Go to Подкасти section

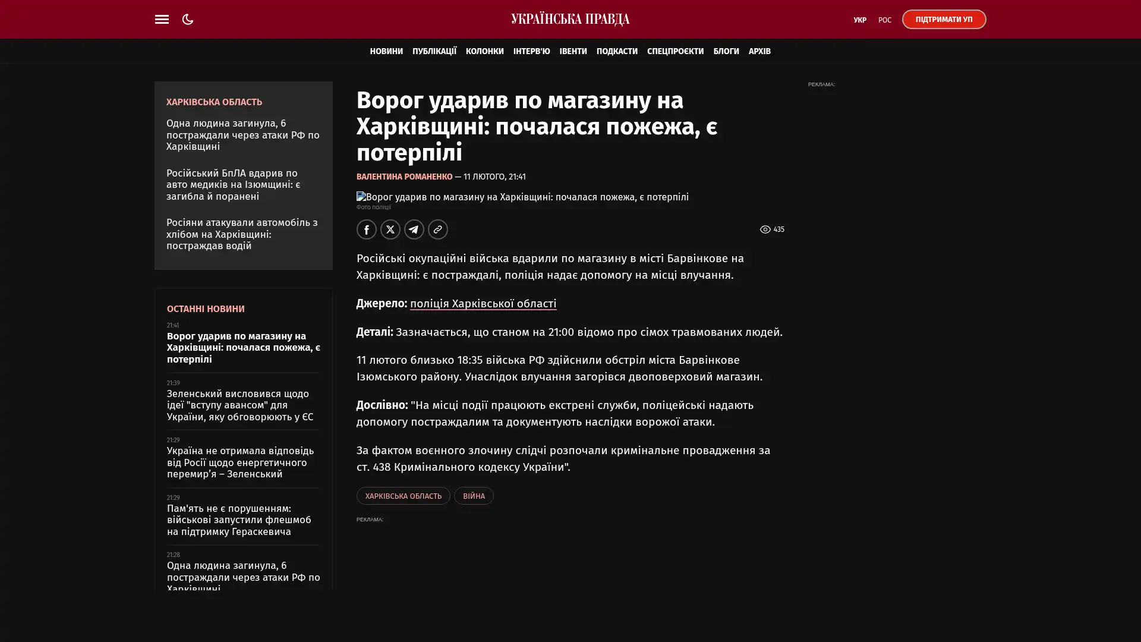tap(616, 51)
